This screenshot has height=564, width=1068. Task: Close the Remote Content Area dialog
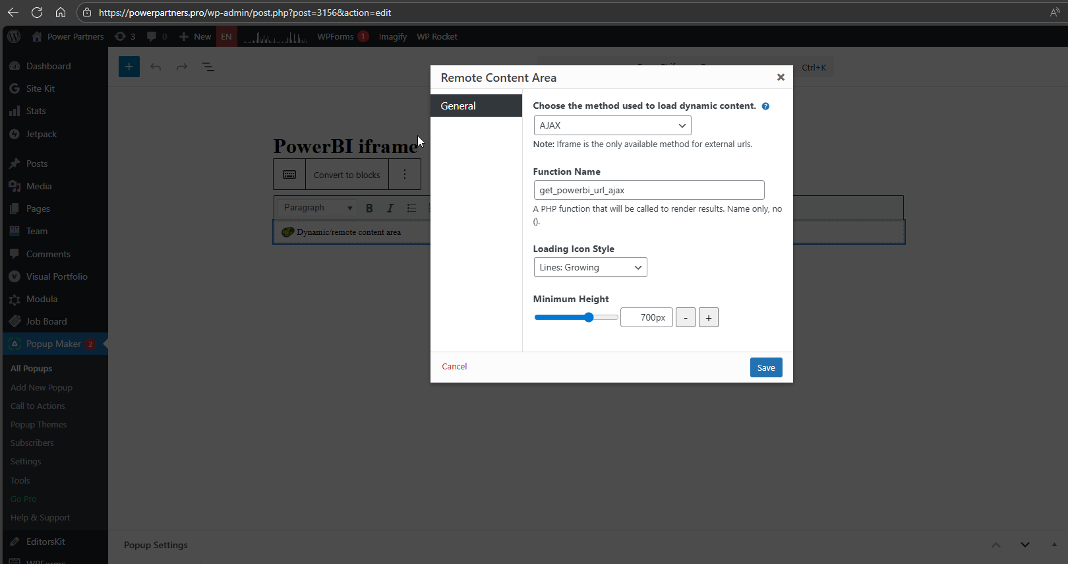[x=781, y=77]
